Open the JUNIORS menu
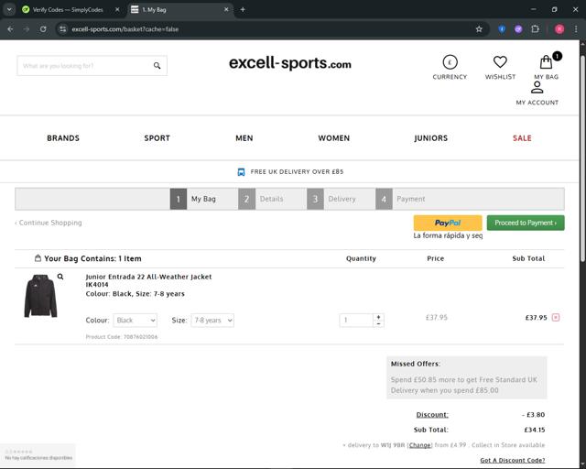The width and height of the screenshot is (586, 469). 430,138
